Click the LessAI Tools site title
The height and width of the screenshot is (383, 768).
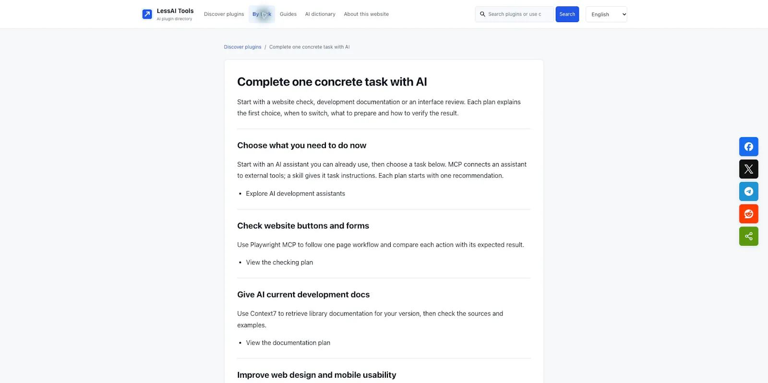point(175,11)
